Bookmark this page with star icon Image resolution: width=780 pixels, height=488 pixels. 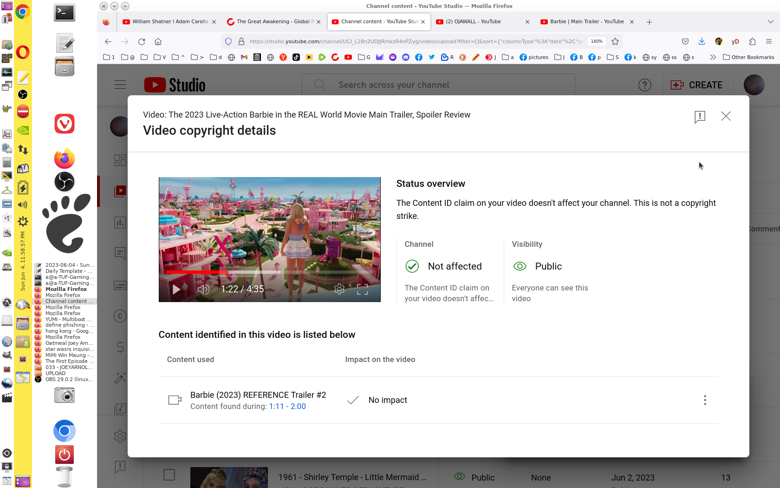click(x=615, y=41)
